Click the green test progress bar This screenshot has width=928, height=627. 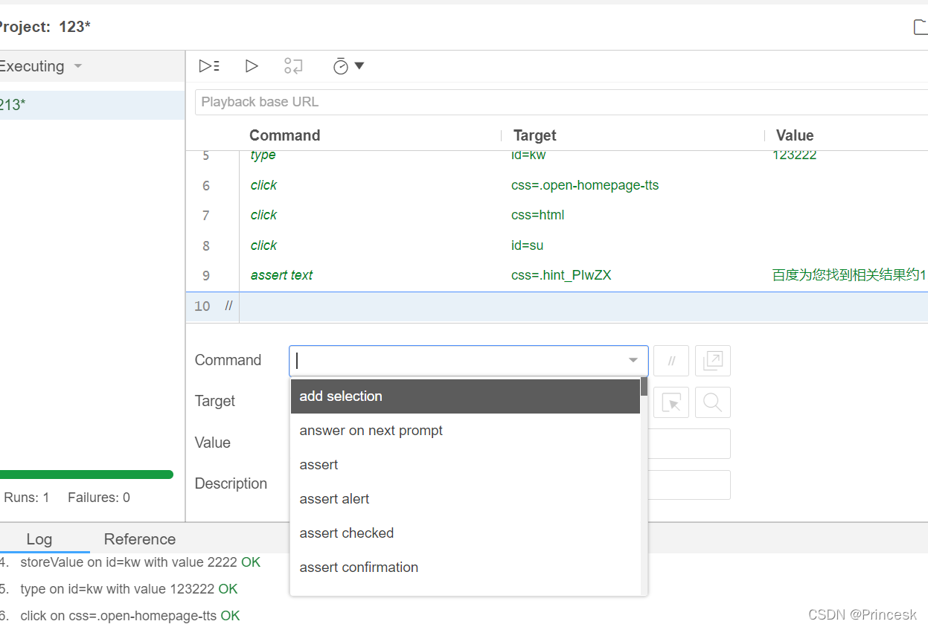pyautogui.click(x=86, y=475)
